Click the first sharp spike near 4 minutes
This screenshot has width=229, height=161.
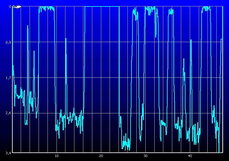point(27,26)
